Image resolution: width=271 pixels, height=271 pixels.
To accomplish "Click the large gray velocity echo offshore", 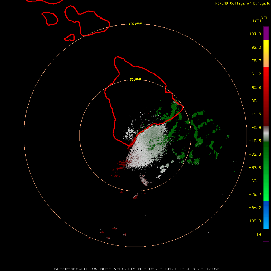I will pyautogui.click(x=147, y=147).
